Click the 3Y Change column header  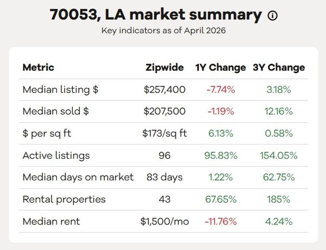coord(279,67)
